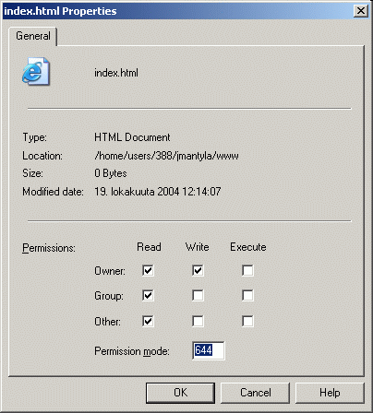This screenshot has width=373, height=413.
Task: Enable Write permission for Other
Action: (198, 322)
